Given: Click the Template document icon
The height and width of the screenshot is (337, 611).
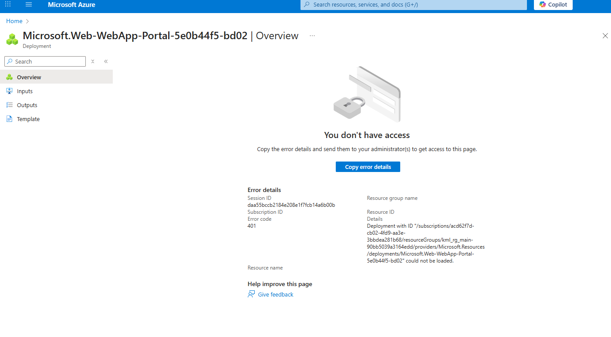Looking at the screenshot, I should pyautogui.click(x=9, y=119).
